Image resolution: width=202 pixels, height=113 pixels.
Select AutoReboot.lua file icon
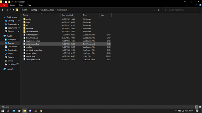coord(24,35)
